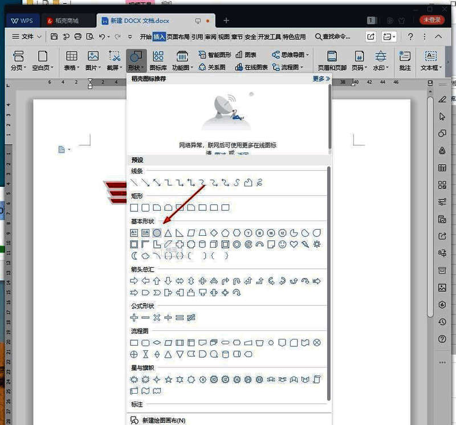
Task: Collapse the 形状 shapes dropdown button
Action: (x=136, y=60)
